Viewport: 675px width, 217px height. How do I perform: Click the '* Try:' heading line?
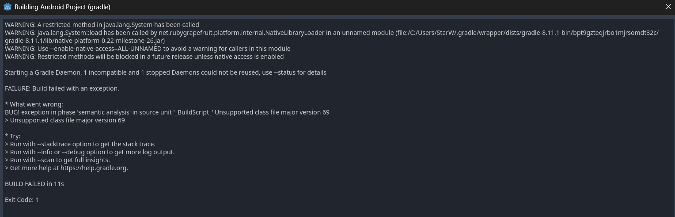13,136
